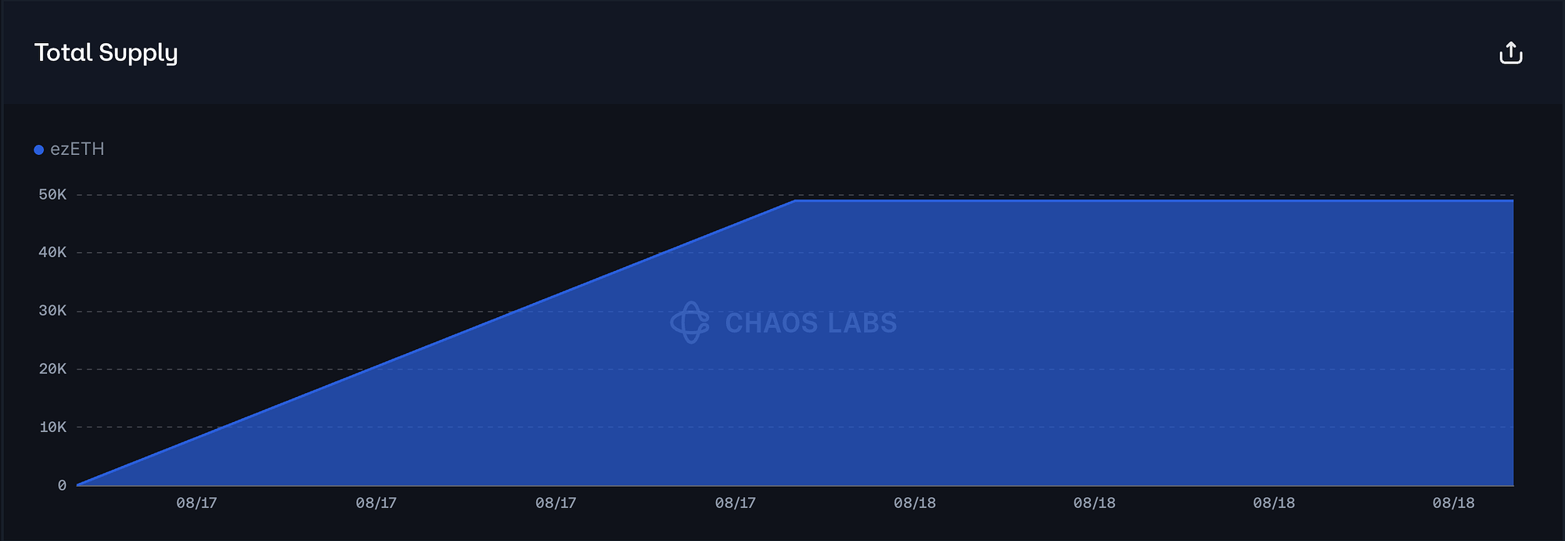This screenshot has width=1565, height=541.
Task: Click the Chaos Labs watermark logo icon
Action: coord(689,323)
